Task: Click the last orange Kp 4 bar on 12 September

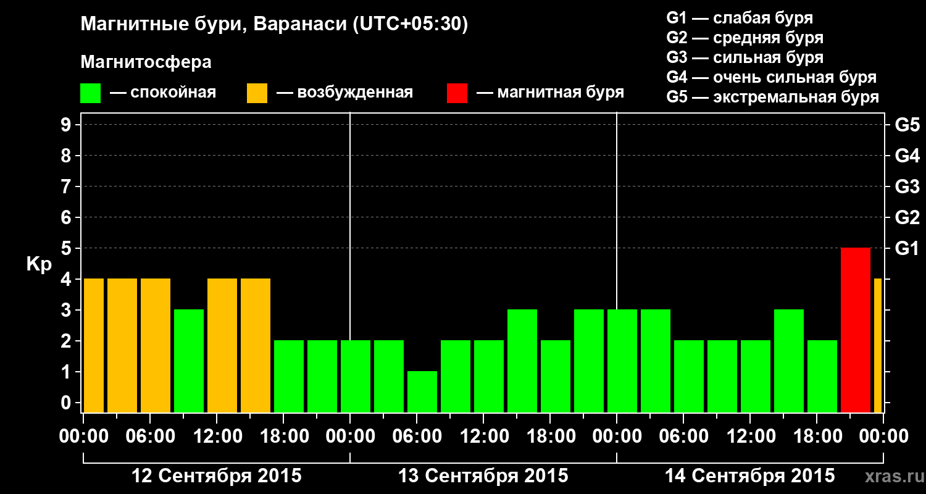Action: pos(256,346)
